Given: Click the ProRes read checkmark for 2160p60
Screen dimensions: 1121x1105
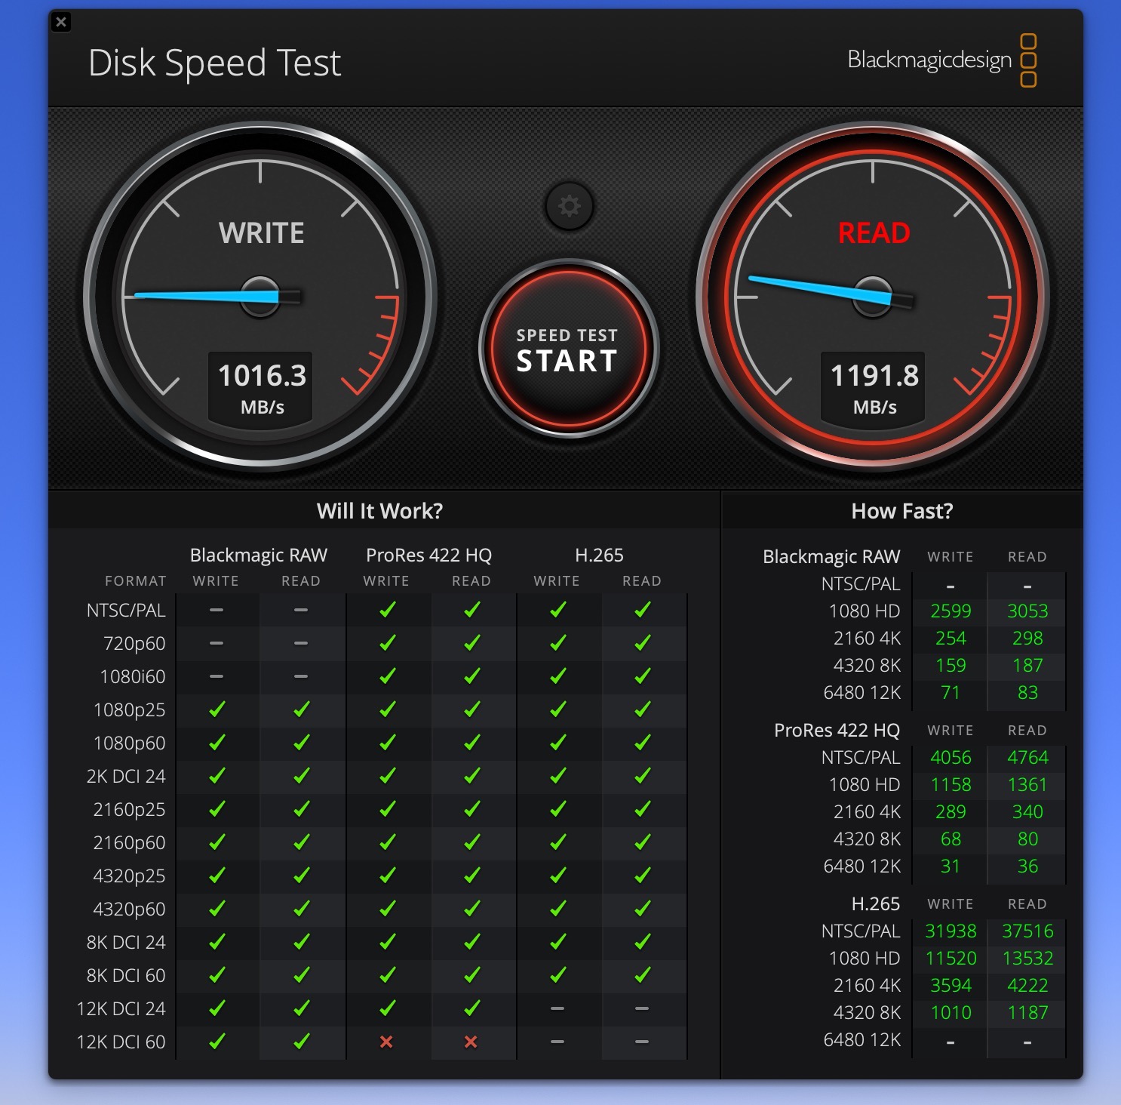Looking at the screenshot, I should (472, 842).
